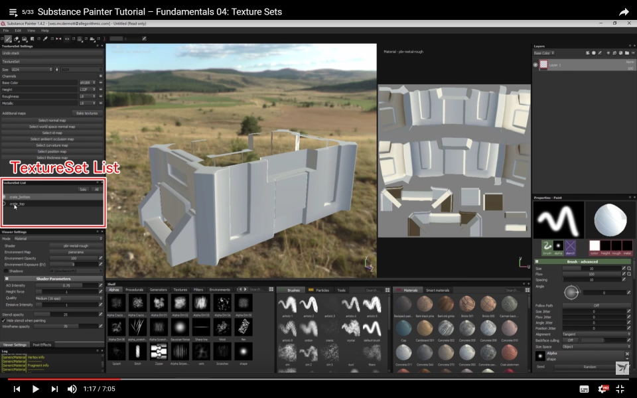This screenshot has width=637, height=398.
Task: Toggle Follow Path Off button
Action: [x=597, y=305]
